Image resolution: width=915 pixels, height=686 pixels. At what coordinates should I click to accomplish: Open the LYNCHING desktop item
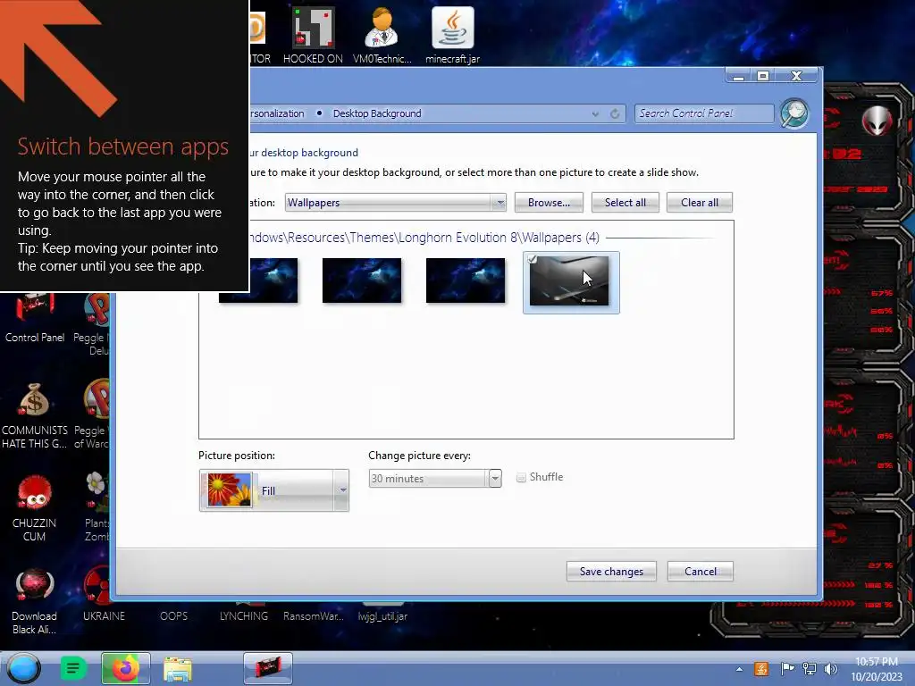(244, 614)
